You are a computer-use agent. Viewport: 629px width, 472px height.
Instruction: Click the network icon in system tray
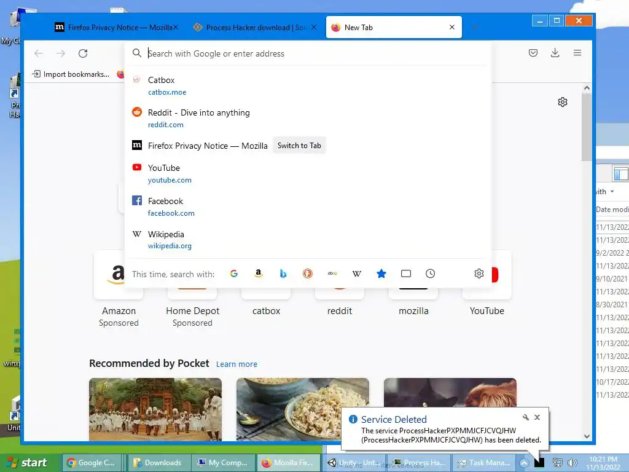click(x=557, y=462)
